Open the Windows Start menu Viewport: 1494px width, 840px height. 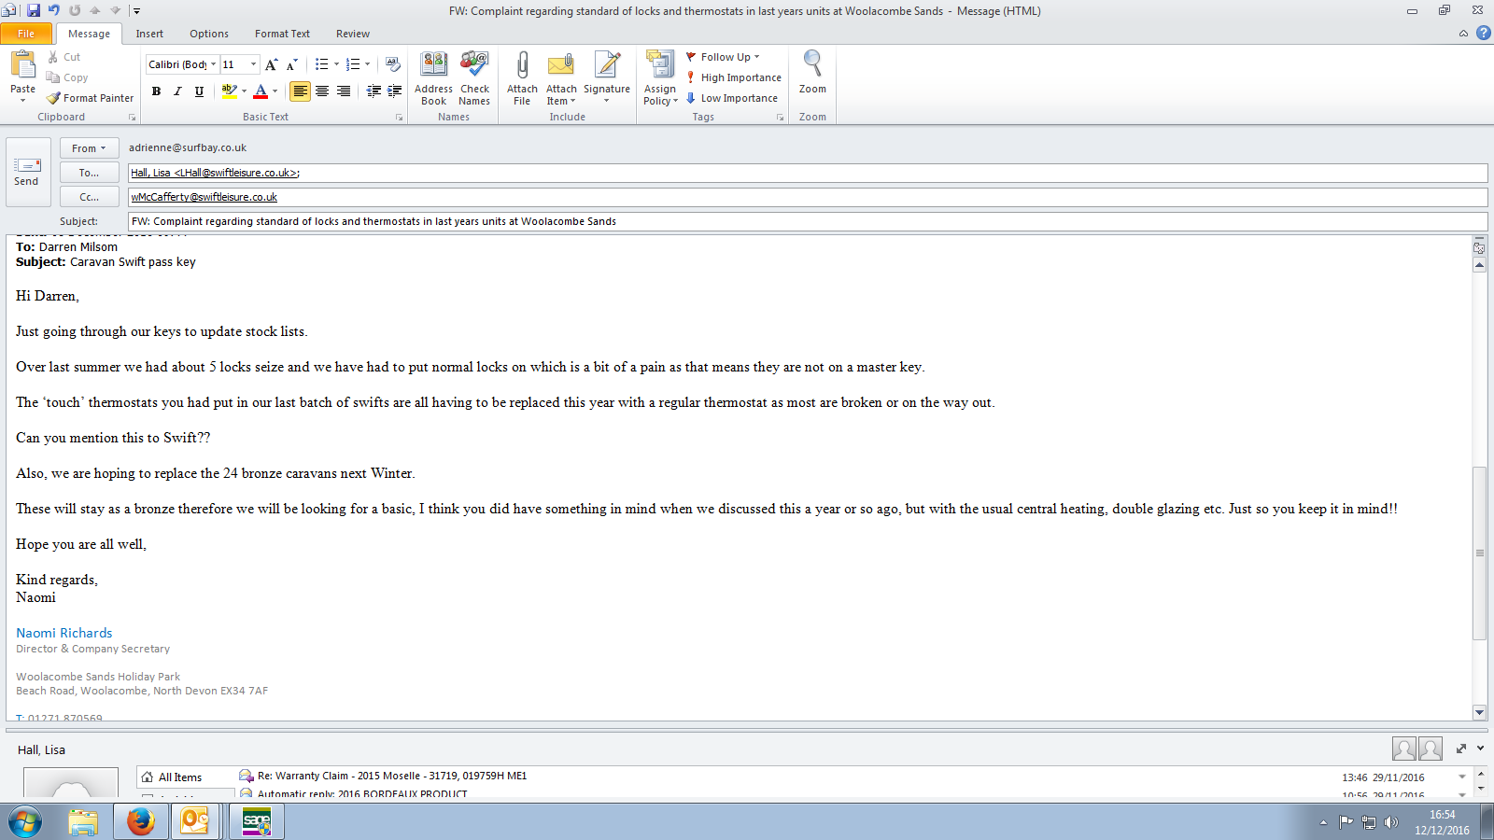pos(25,821)
